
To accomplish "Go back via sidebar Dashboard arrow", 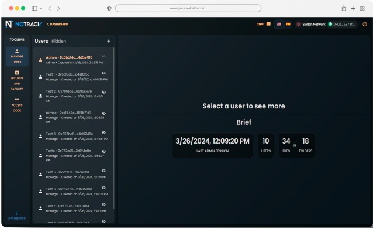I will 17,216.
